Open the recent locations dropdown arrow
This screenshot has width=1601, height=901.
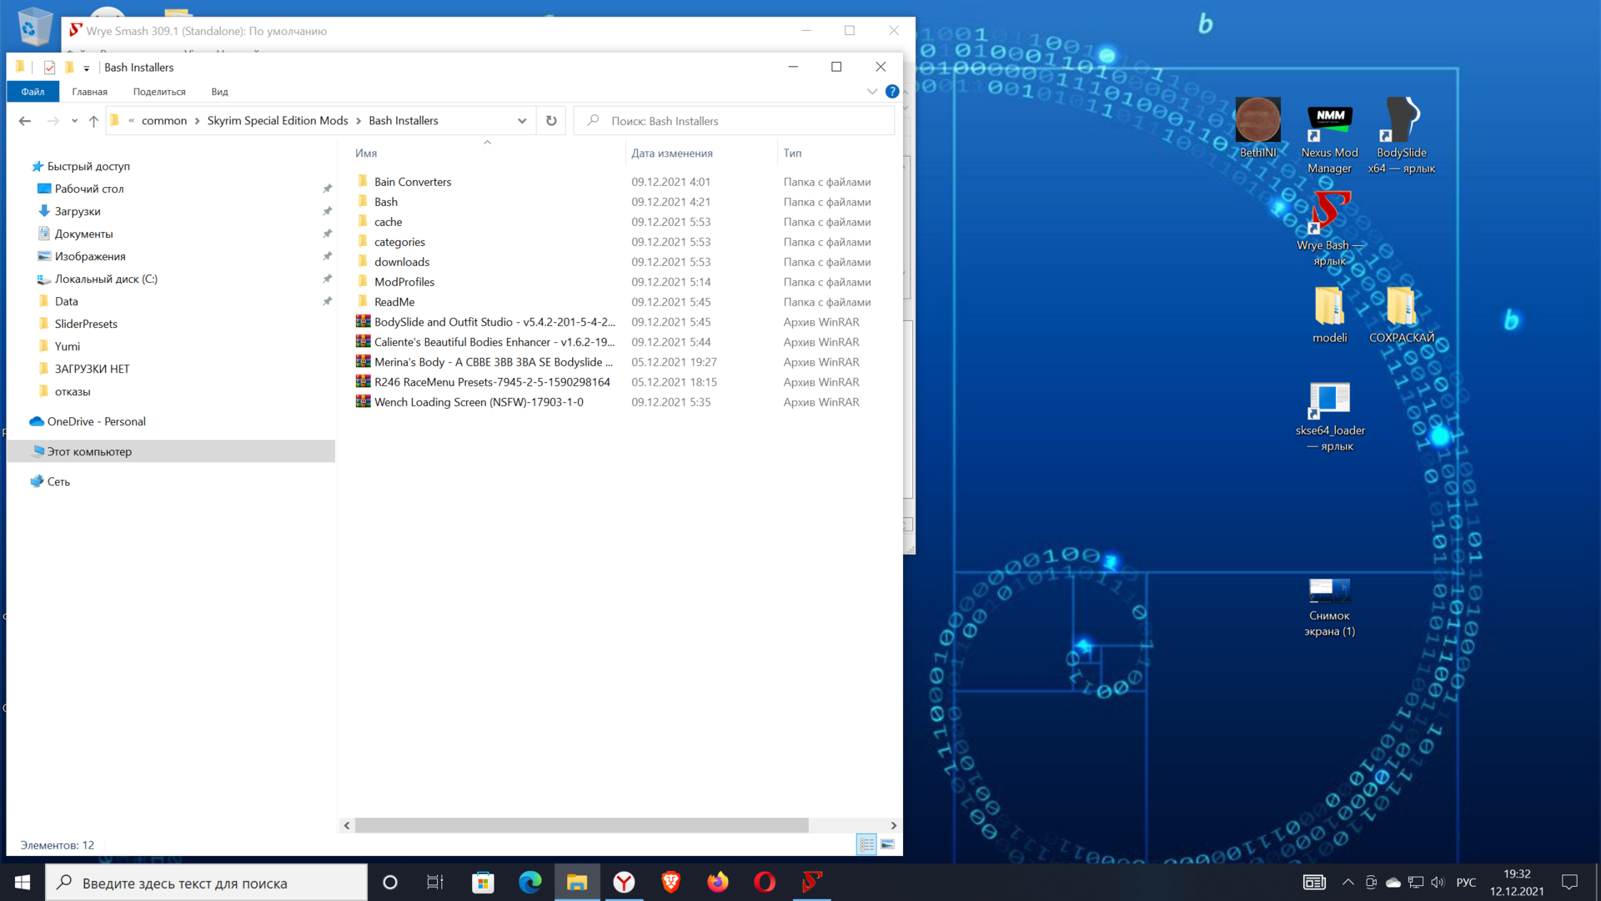click(74, 121)
